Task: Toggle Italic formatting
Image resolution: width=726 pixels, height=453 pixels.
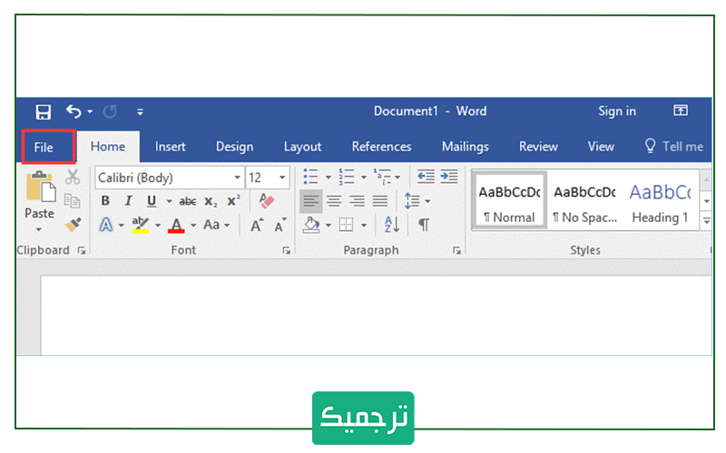Action: [128, 200]
